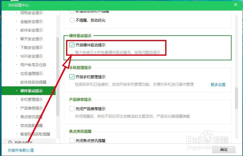
Task: Select 自动追剧提醒 sidebar item
Action: coord(31,125)
